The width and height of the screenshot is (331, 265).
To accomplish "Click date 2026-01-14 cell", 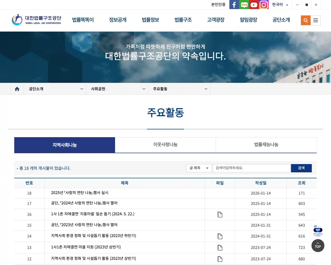I will 261,193.
